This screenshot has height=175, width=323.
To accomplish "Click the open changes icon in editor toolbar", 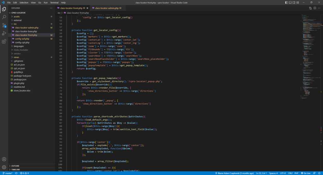I will 310,8.
